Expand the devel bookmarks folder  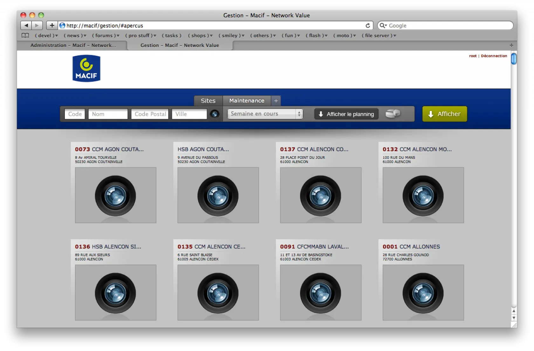coord(46,36)
